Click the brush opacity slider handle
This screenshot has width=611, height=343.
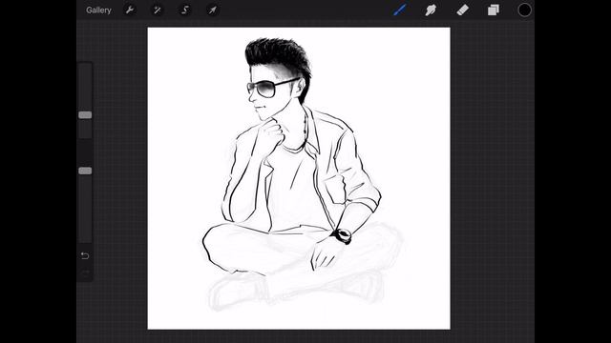85,171
